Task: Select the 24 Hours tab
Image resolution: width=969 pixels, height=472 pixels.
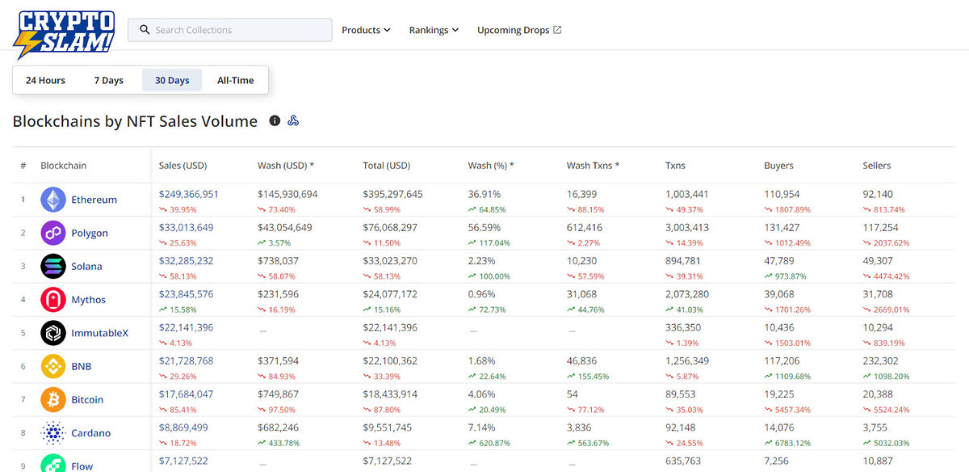Action: [45, 80]
